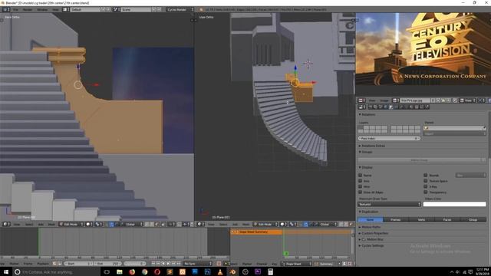Open the Window menu
The image size is (491, 276).
42,9
